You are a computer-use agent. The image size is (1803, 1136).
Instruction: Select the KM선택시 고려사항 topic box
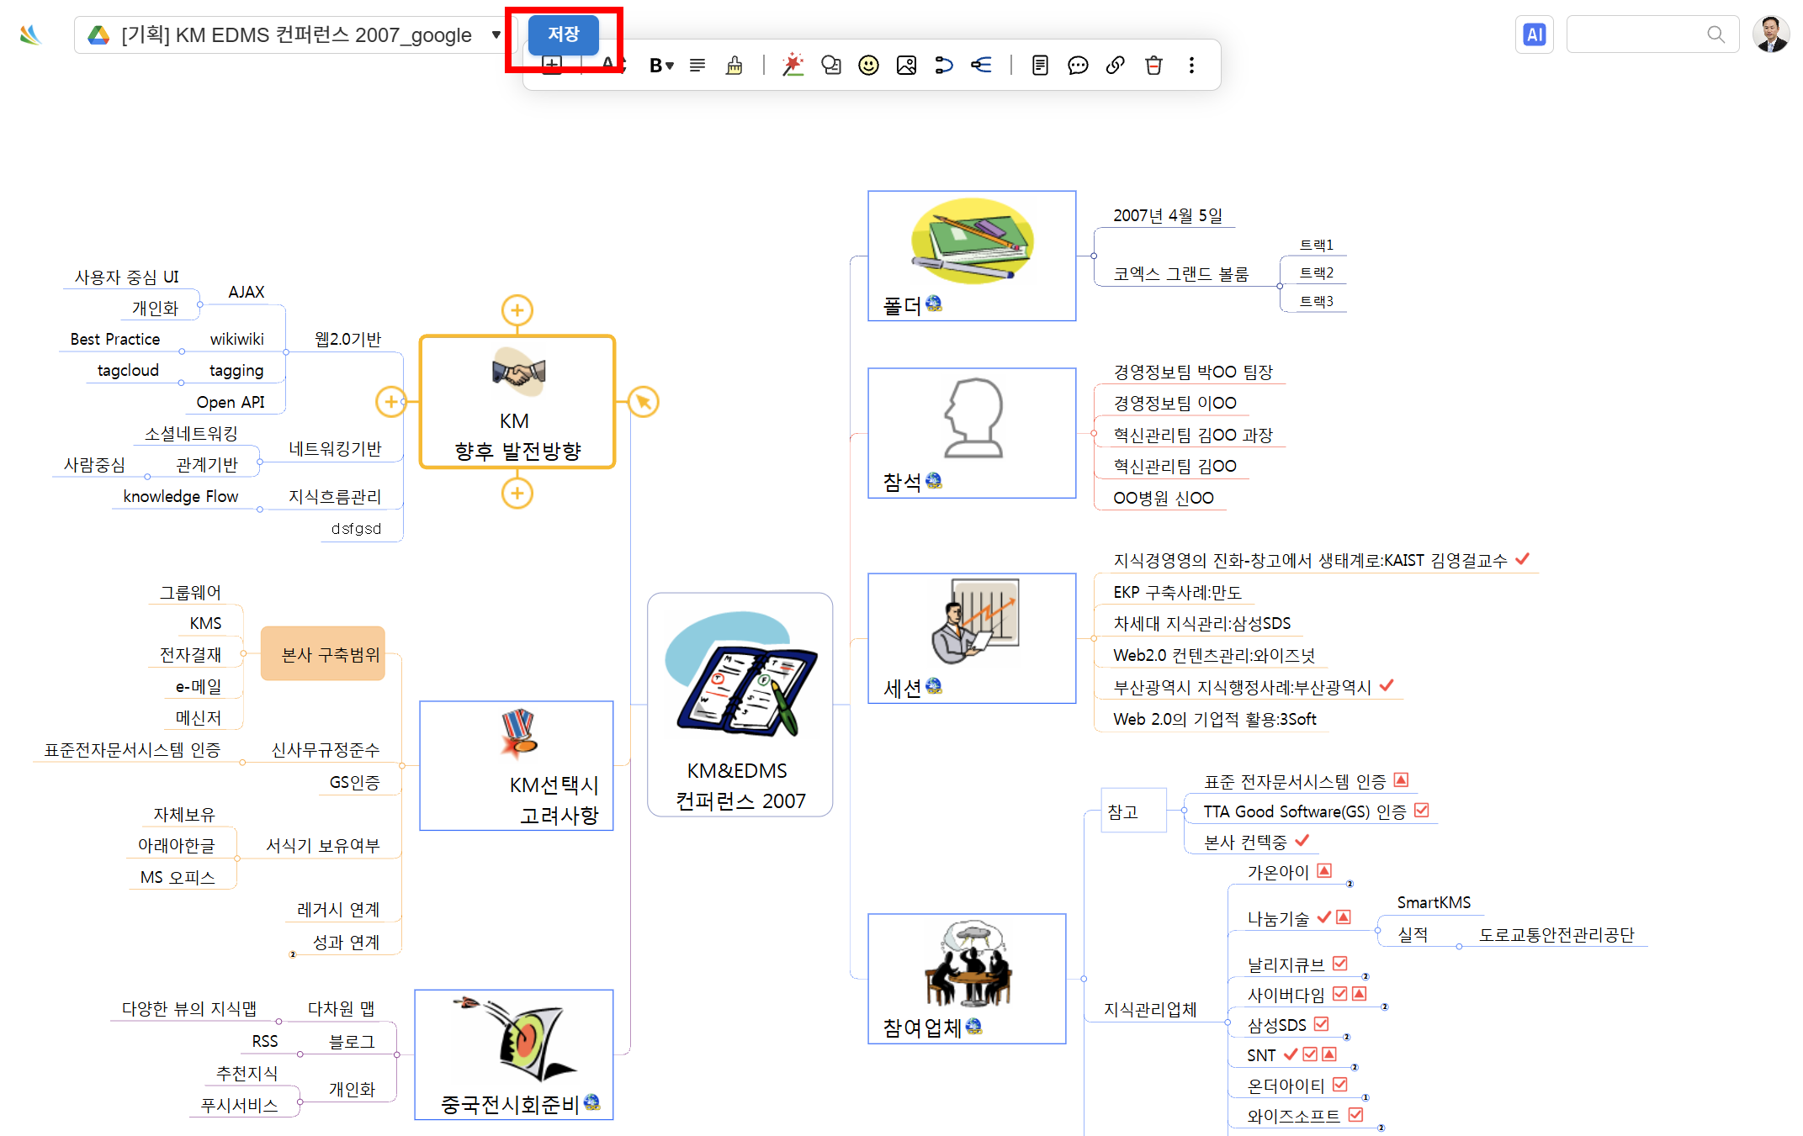click(x=517, y=765)
